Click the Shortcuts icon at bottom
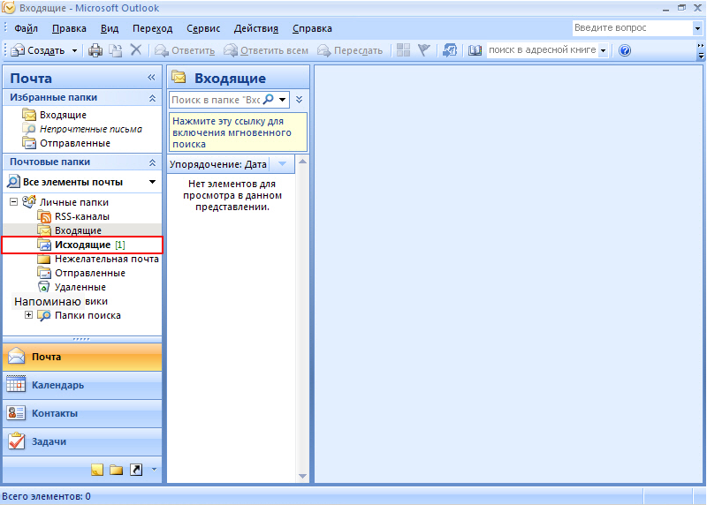Viewport: 707px width, 505px height. coord(136,470)
